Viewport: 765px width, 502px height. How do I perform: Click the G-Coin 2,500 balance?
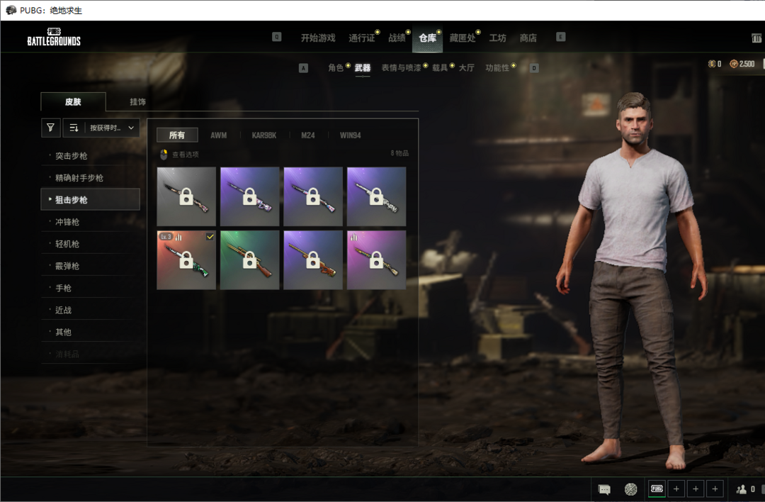[x=742, y=64]
